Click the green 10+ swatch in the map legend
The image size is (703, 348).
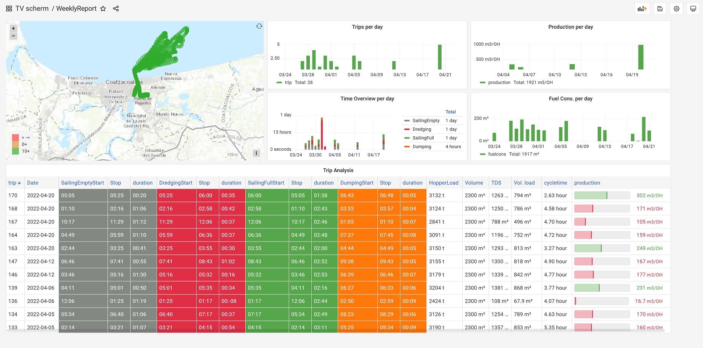(15, 150)
